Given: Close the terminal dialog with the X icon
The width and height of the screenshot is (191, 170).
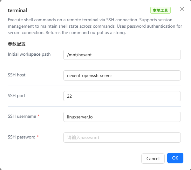Looking at the screenshot, I should 182,9.
